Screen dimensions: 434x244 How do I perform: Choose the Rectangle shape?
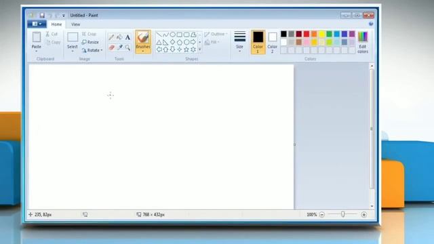[x=179, y=35]
